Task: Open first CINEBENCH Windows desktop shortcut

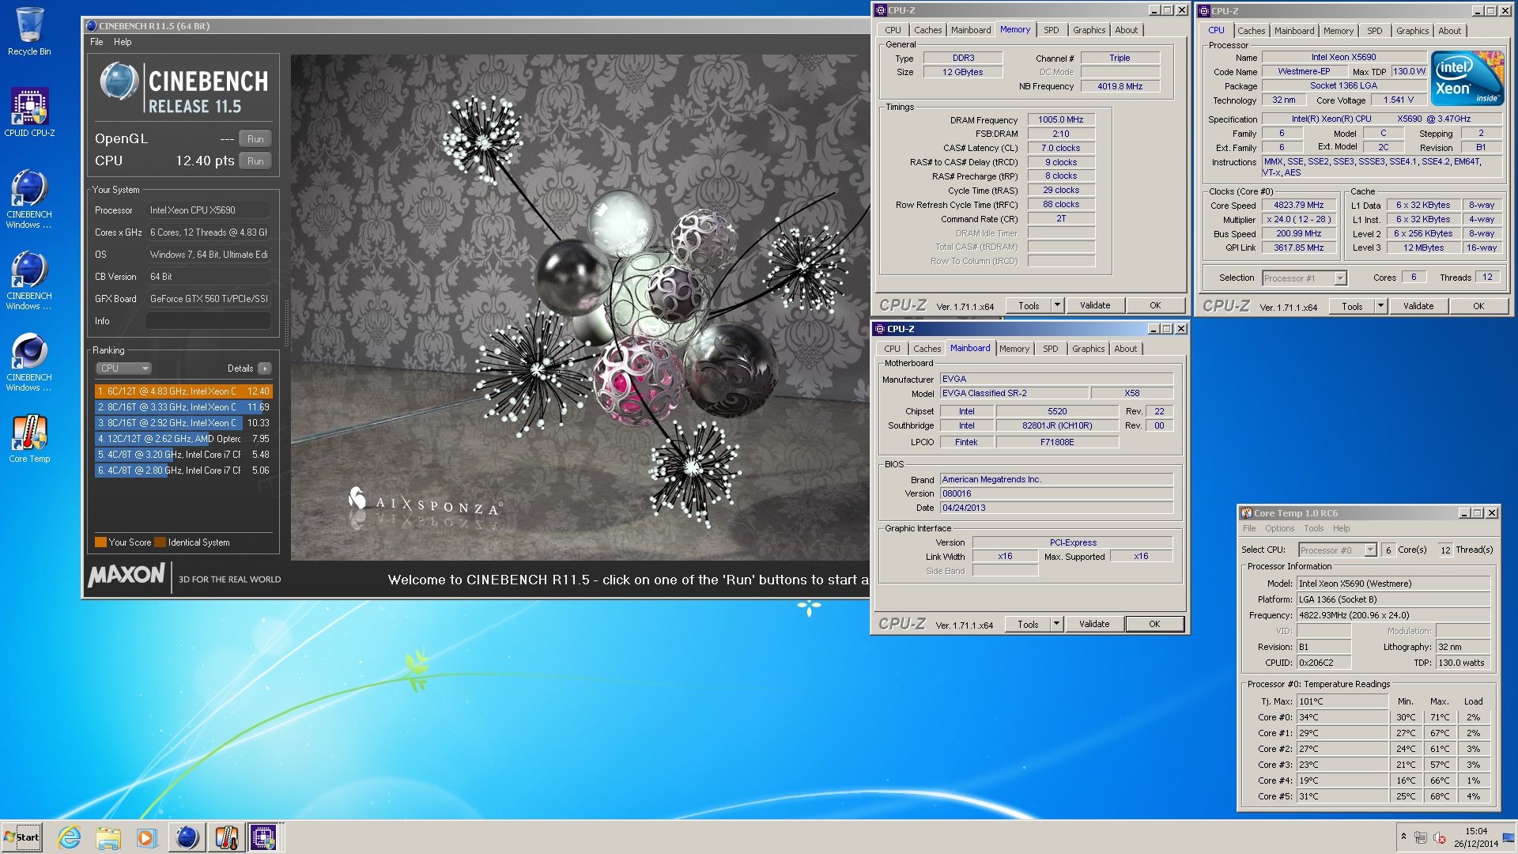Action: pos(29,199)
